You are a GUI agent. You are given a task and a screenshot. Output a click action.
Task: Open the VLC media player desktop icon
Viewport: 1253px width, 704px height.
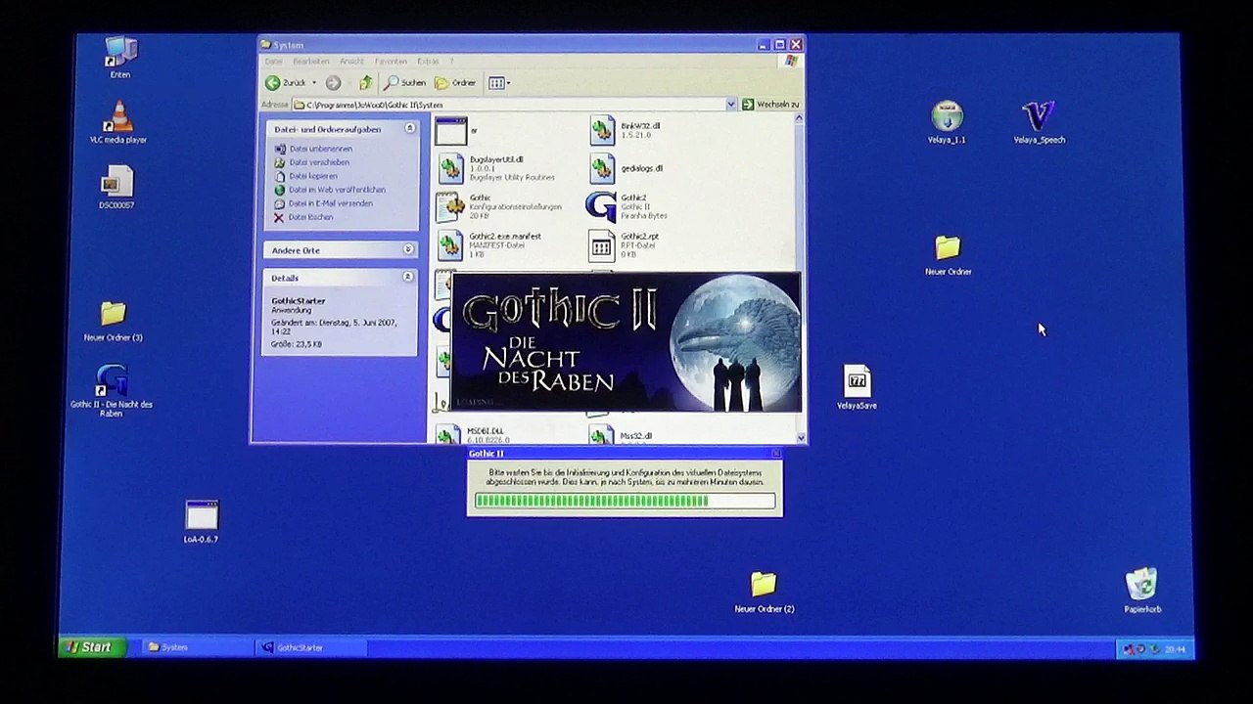tap(118, 122)
